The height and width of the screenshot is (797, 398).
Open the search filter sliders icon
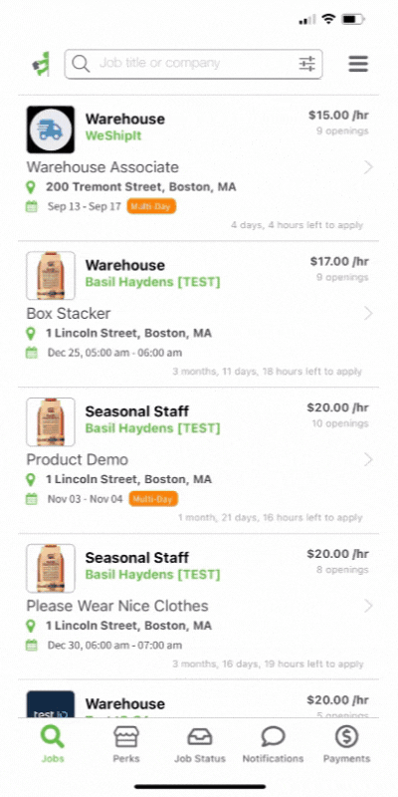(x=306, y=64)
